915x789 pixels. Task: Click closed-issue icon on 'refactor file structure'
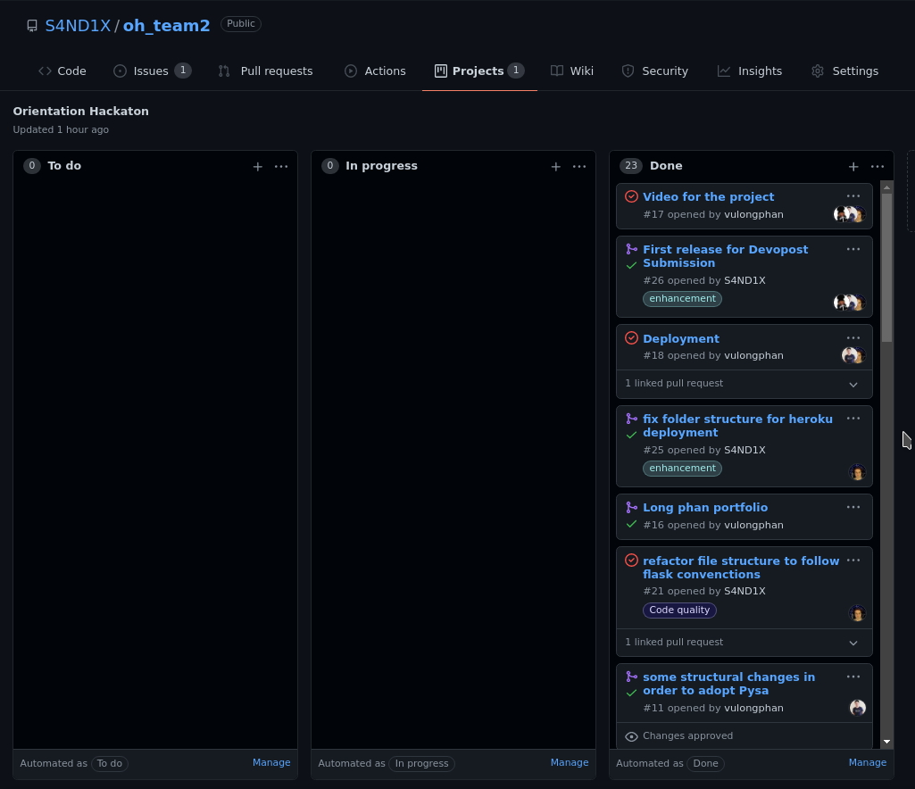(x=631, y=561)
